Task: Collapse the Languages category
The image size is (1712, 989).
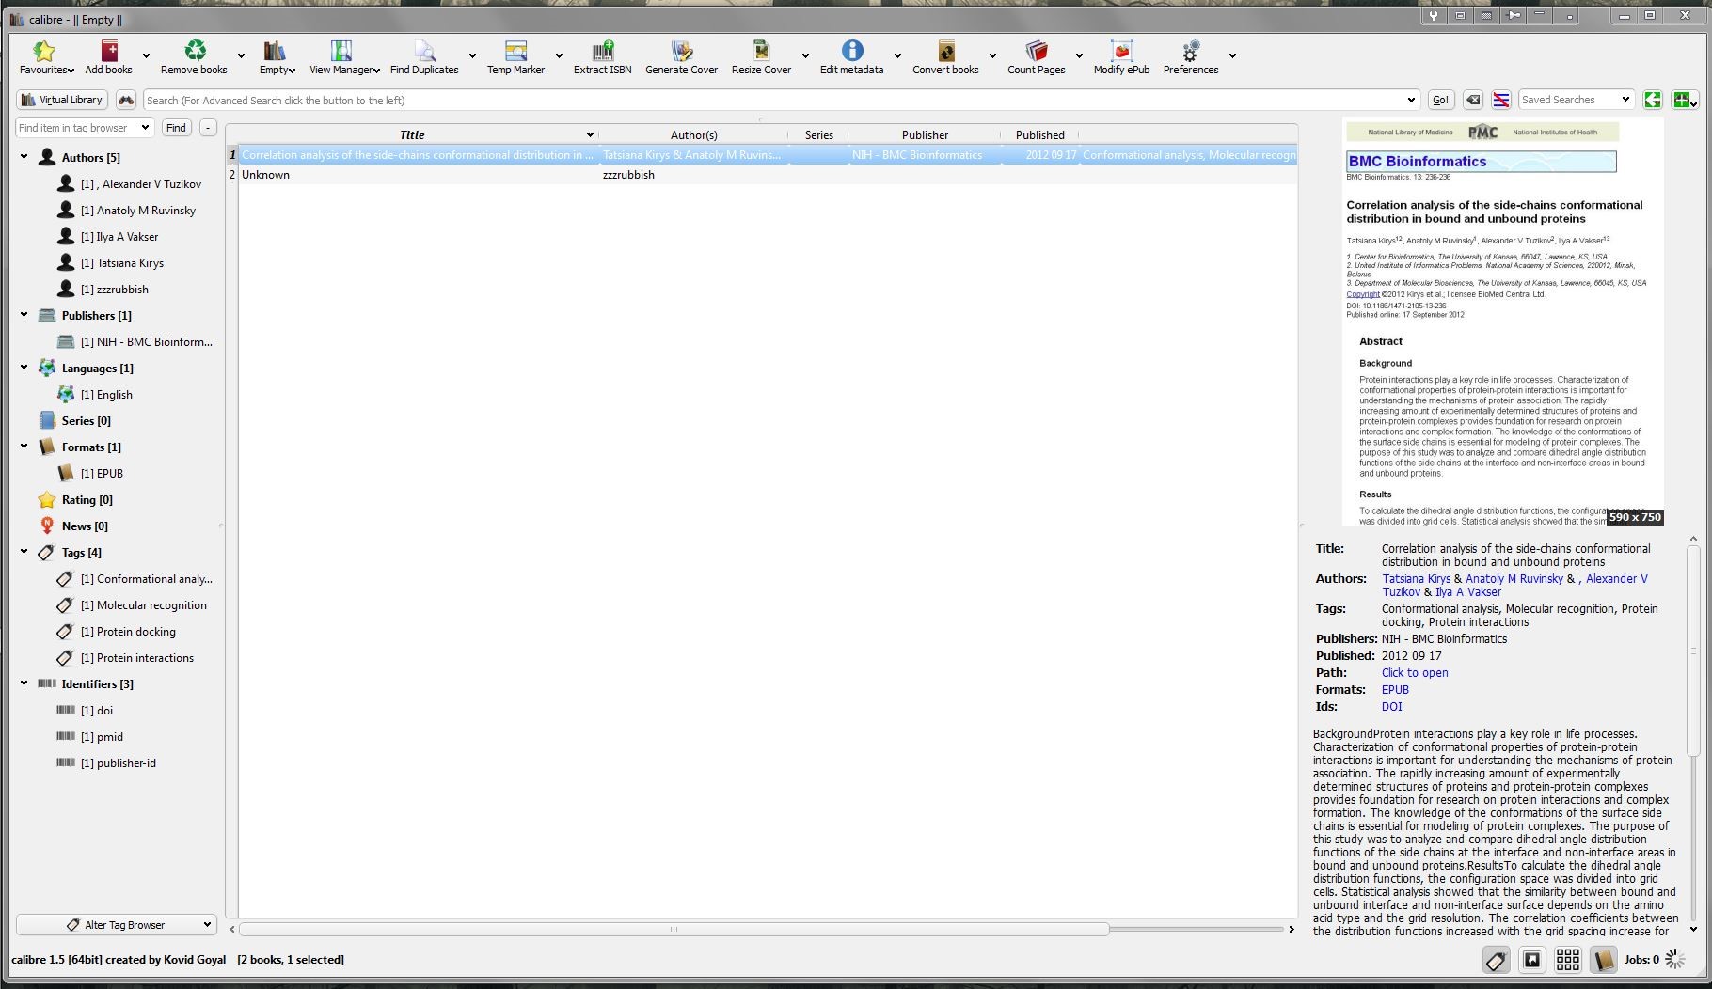Action: click(x=24, y=368)
